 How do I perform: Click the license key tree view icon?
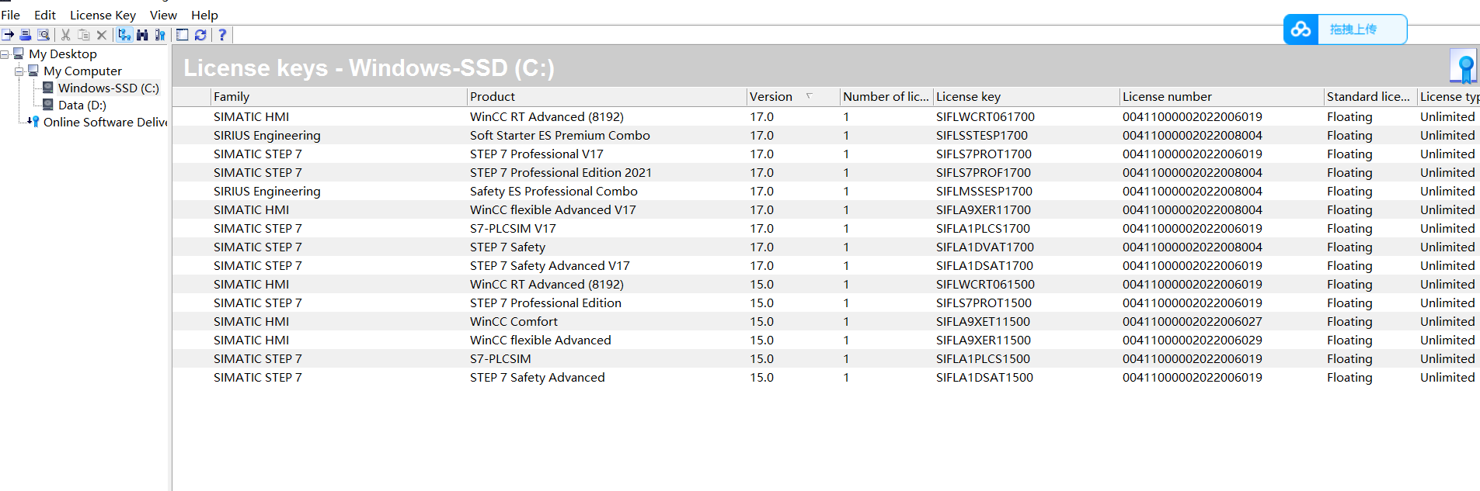pyautogui.click(x=124, y=35)
